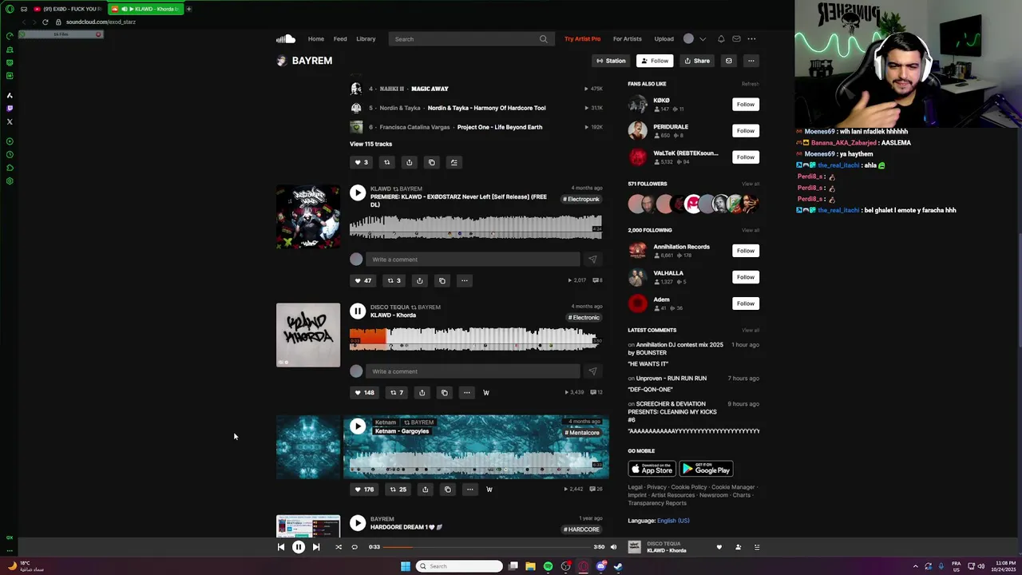
Task: Open the Next up queue icon in player
Action: 757,547
